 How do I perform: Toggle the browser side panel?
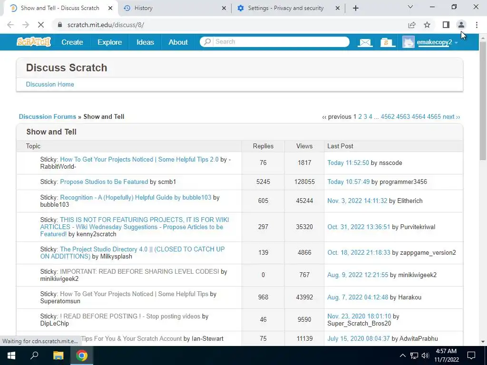[446, 25]
